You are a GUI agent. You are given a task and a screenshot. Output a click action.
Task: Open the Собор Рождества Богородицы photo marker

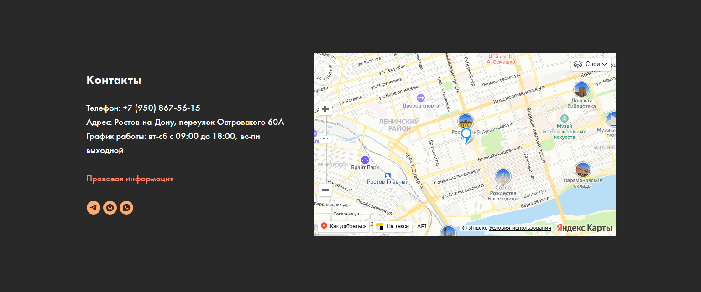[x=503, y=177]
